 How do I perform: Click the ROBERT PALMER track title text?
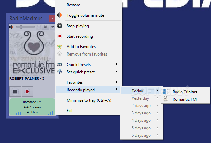27,78
